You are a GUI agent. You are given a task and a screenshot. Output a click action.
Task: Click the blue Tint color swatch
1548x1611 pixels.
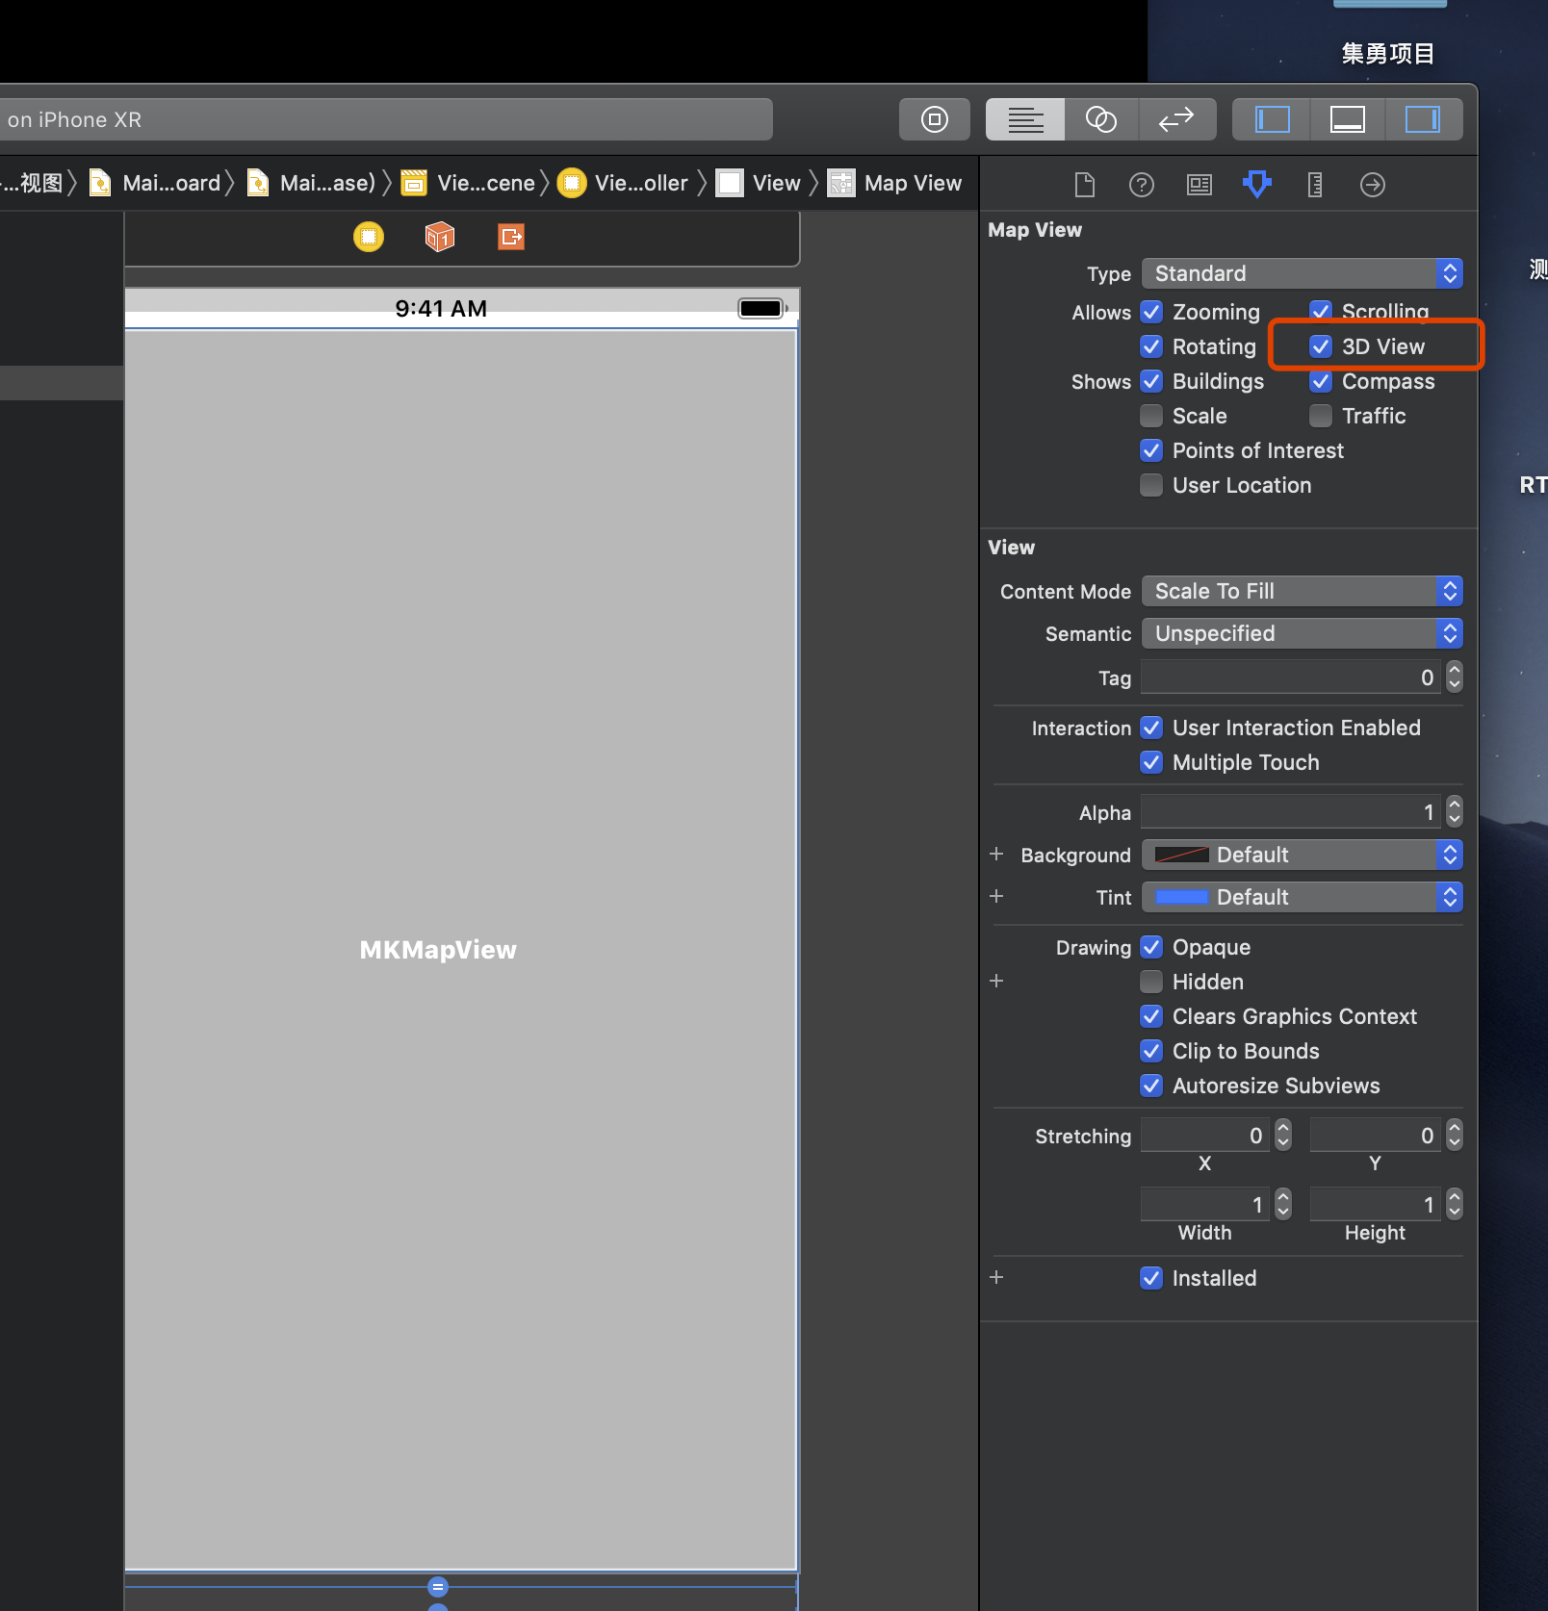point(1181,897)
